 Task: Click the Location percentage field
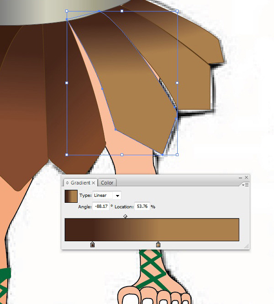(x=142, y=206)
